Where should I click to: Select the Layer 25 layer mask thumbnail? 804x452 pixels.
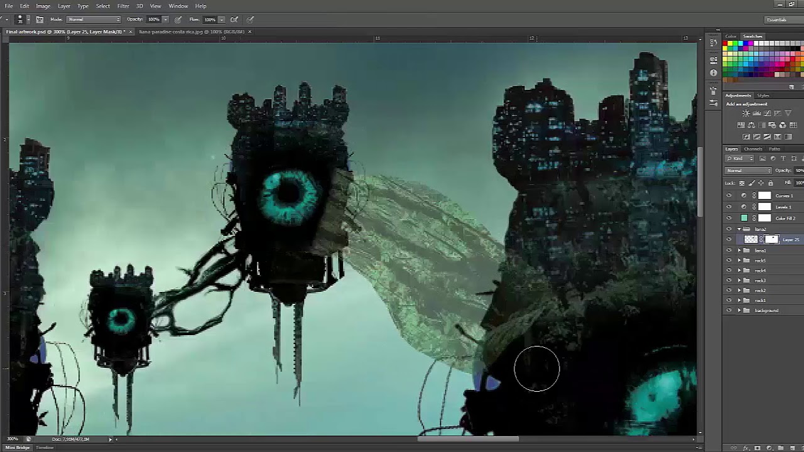click(771, 239)
